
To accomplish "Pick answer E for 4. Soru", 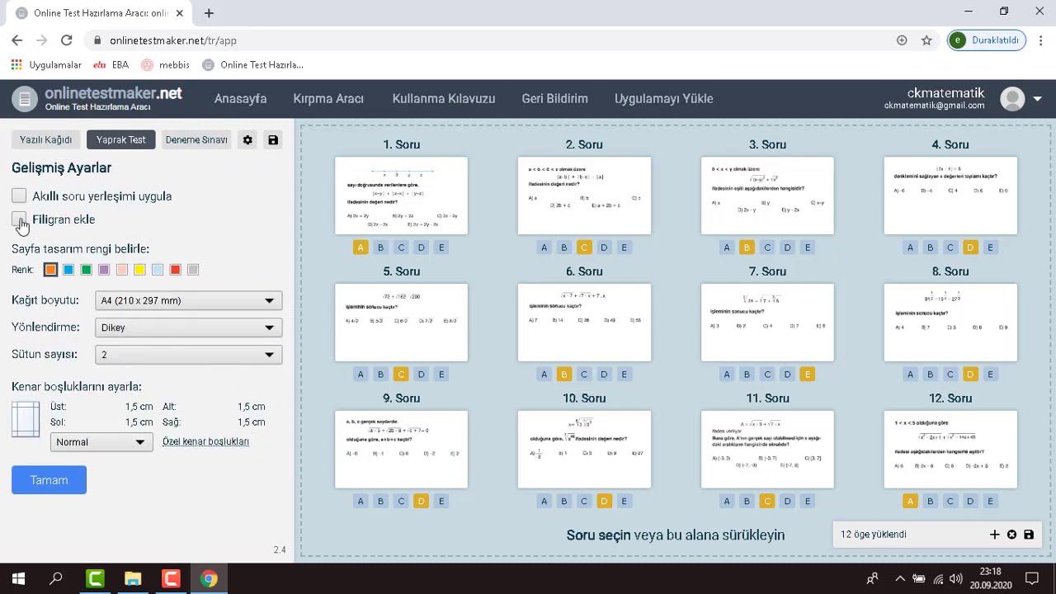I will [x=990, y=247].
